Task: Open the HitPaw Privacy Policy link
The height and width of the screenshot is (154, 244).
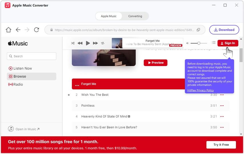Action: [200, 90]
